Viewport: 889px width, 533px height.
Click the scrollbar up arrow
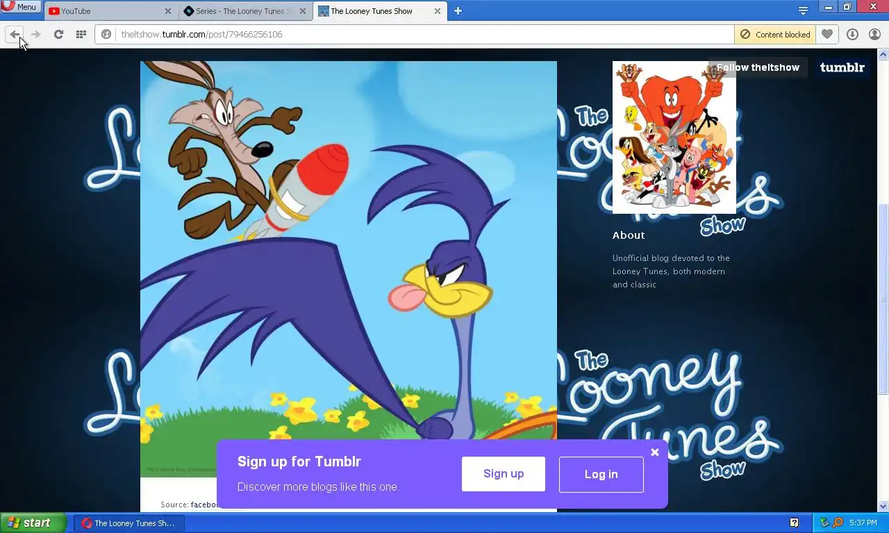[x=883, y=54]
